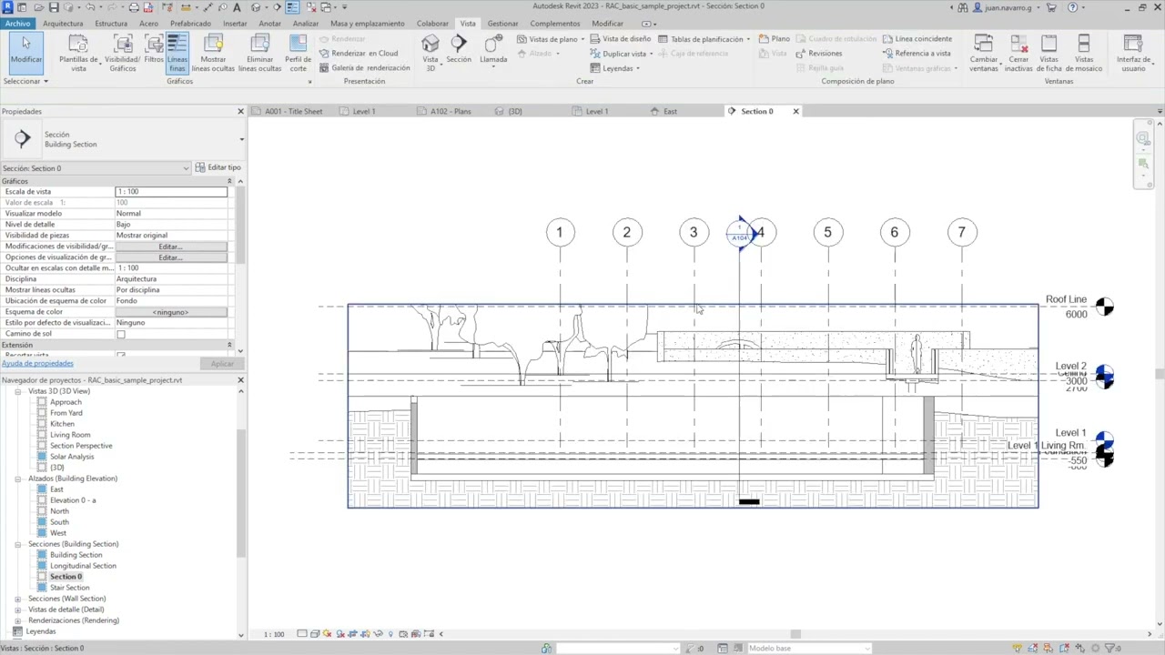The width and height of the screenshot is (1165, 655).
Task: Arrange views with Vistas de mosaico
Action: pos(1083,53)
